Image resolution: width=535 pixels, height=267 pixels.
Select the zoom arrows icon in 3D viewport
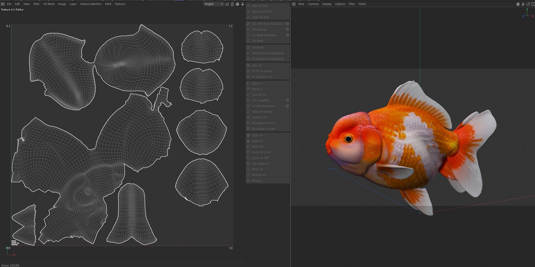coord(523,4)
